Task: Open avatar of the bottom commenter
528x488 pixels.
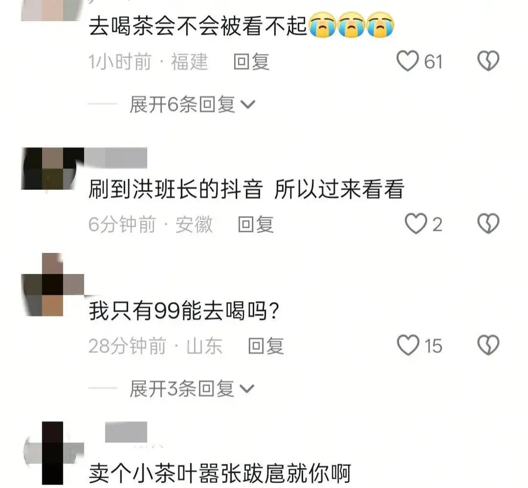Action: [52, 453]
